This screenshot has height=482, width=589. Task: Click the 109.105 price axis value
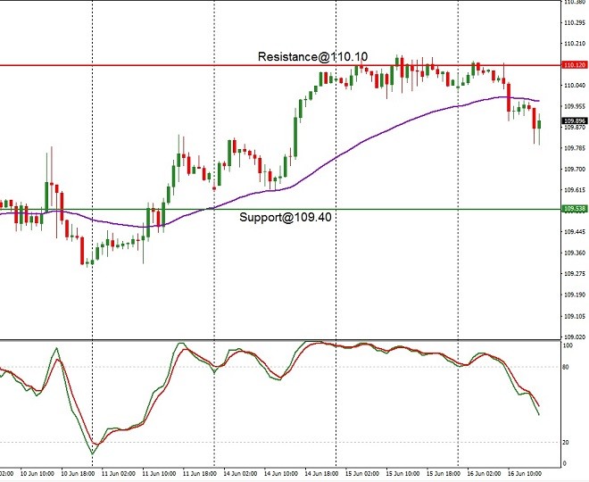(575, 316)
